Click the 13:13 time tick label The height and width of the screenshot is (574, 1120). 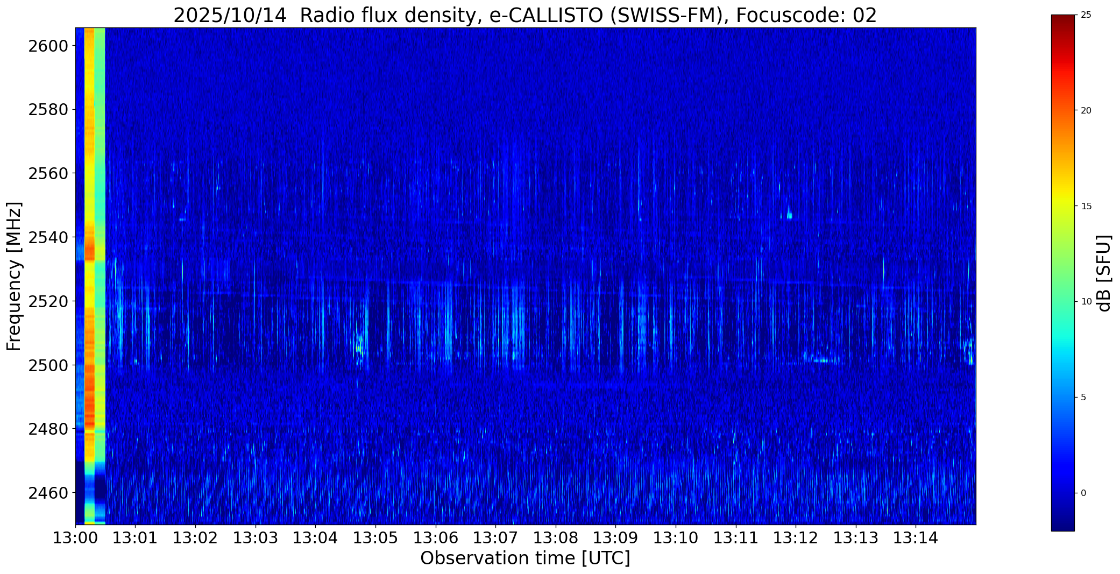click(856, 538)
